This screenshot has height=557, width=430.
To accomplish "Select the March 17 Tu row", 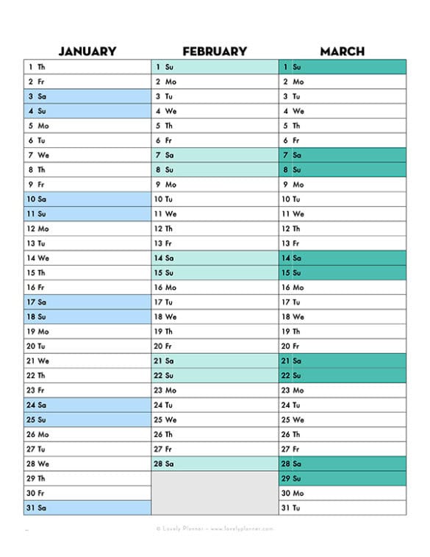I will (x=343, y=302).
